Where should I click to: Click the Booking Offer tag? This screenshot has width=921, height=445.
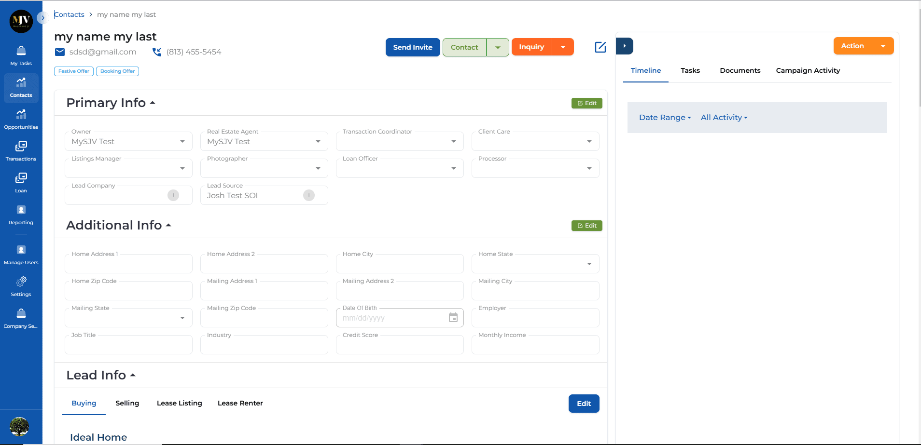pyautogui.click(x=118, y=71)
